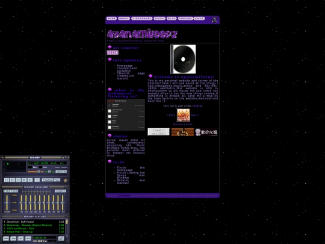Toggle Winamp repeat mode
325x244 pixels.
click(57, 180)
